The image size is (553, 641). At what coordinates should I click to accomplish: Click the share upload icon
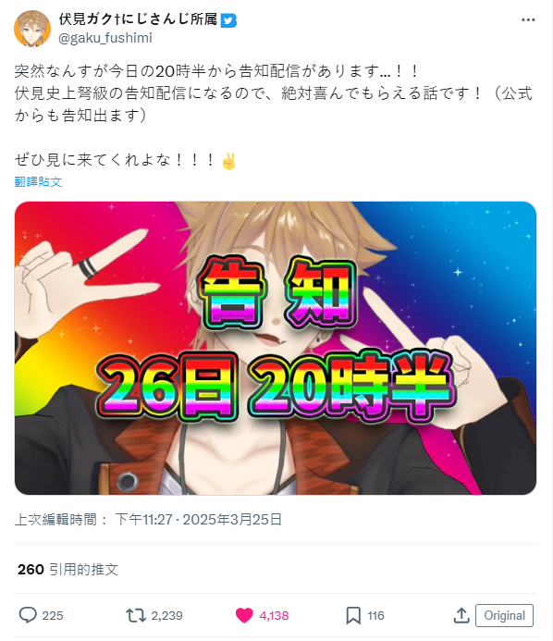click(x=461, y=615)
